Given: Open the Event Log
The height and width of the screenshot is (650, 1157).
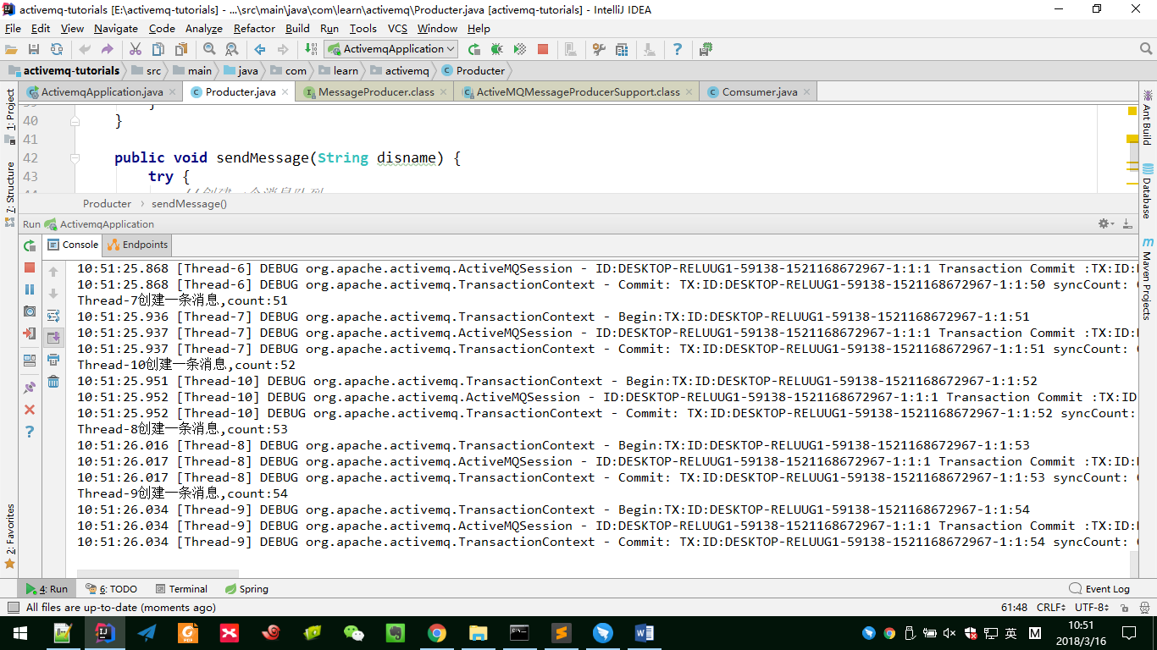Looking at the screenshot, I should [x=1099, y=589].
